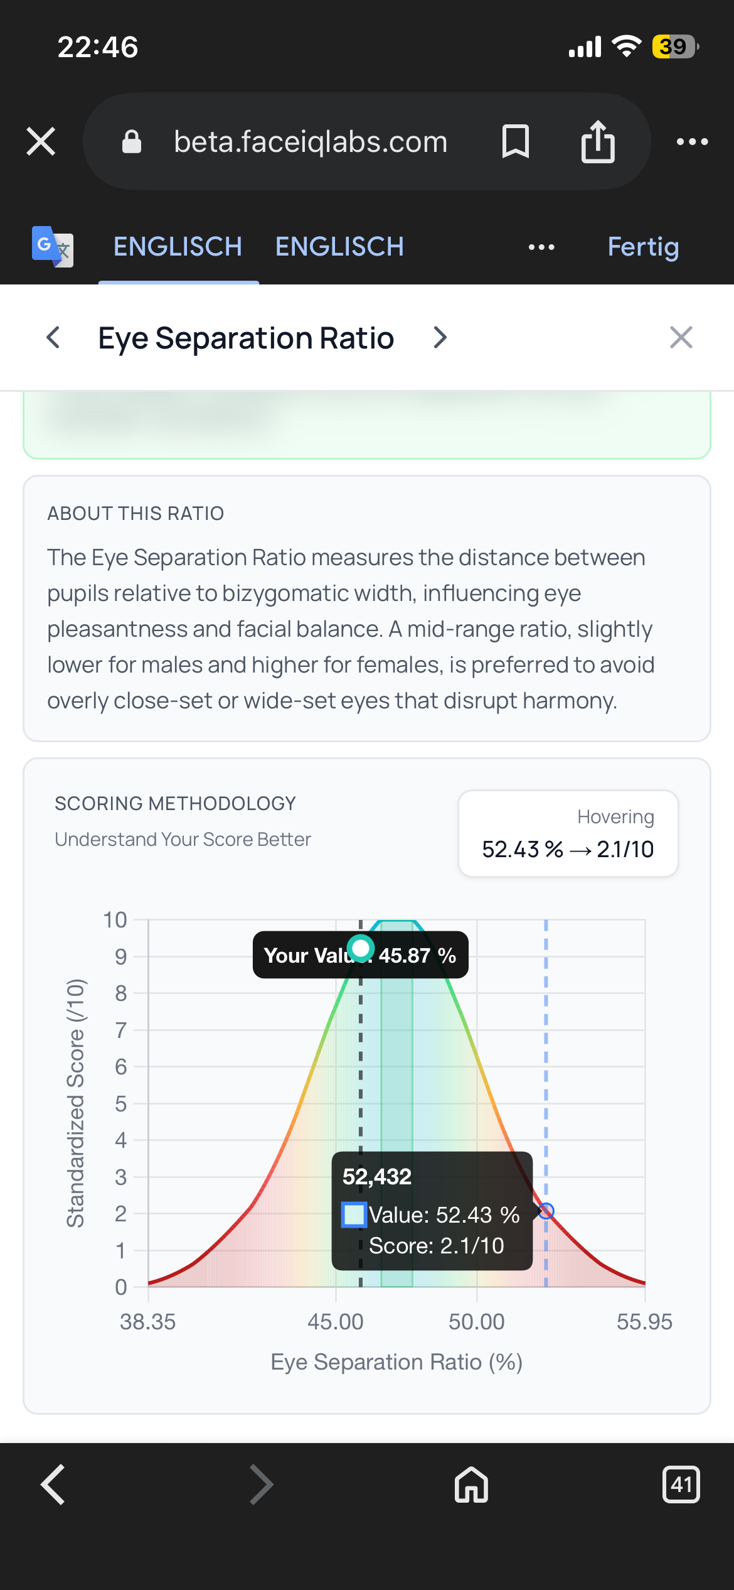This screenshot has width=734, height=1590.
Task: Tap Fertig to dismiss translation bar
Action: tap(643, 247)
